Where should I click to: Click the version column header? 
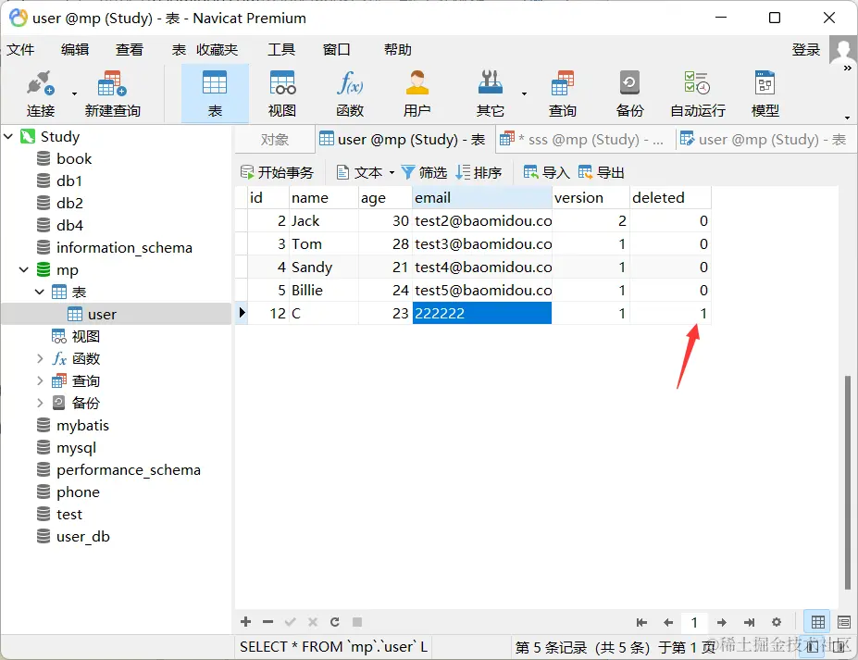(x=591, y=197)
